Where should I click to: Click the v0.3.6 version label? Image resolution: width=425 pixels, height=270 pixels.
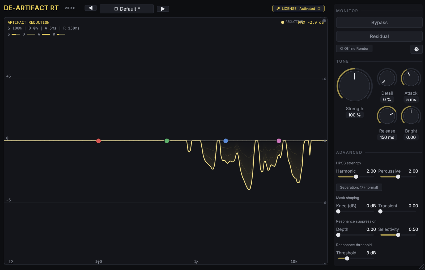click(70, 8)
